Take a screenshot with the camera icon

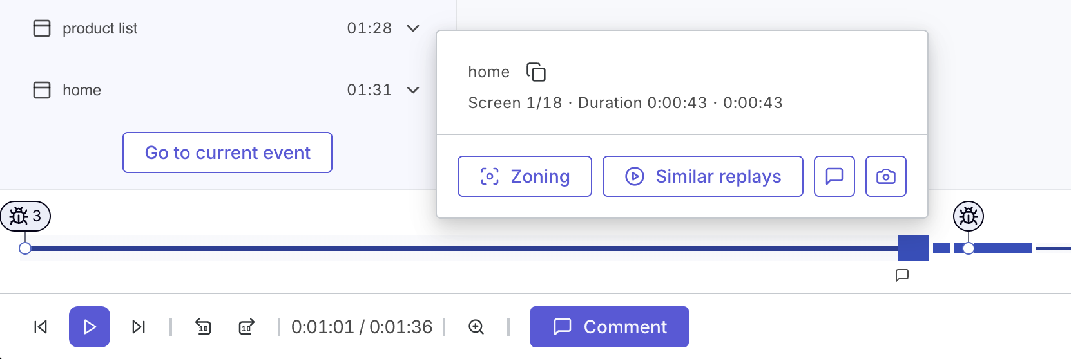coord(885,176)
